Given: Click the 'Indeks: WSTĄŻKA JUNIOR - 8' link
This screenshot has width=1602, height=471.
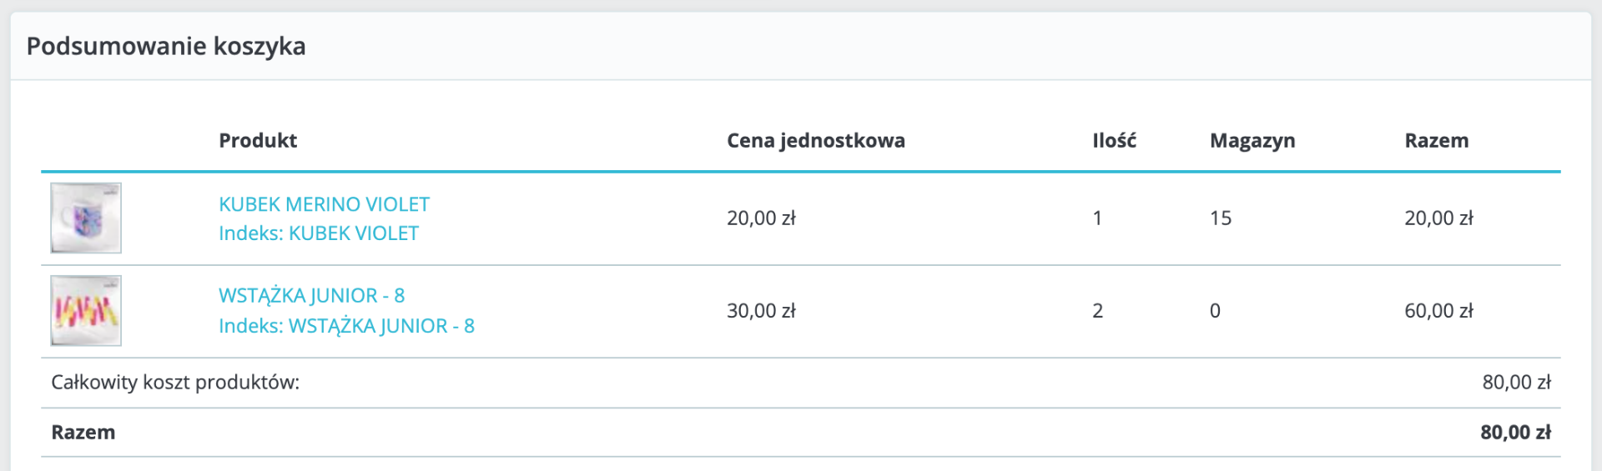Looking at the screenshot, I should (346, 326).
